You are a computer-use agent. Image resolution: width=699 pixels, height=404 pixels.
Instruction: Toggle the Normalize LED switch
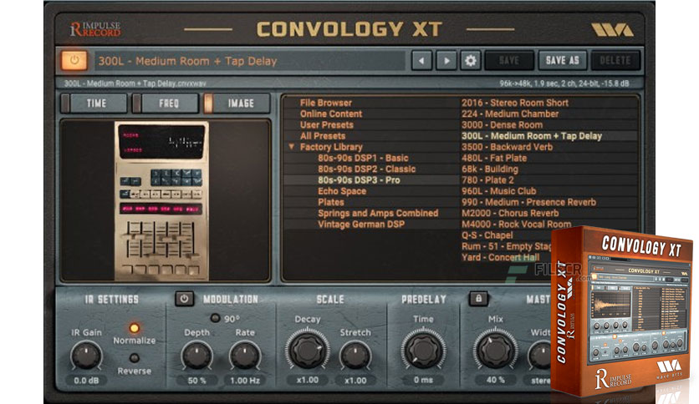(x=134, y=328)
